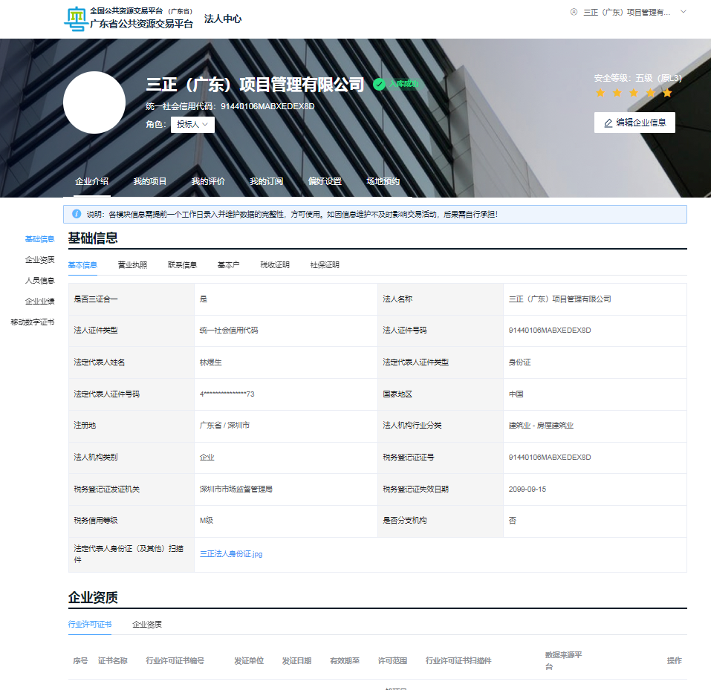Jump to 企业资质 in the side nav

40,260
